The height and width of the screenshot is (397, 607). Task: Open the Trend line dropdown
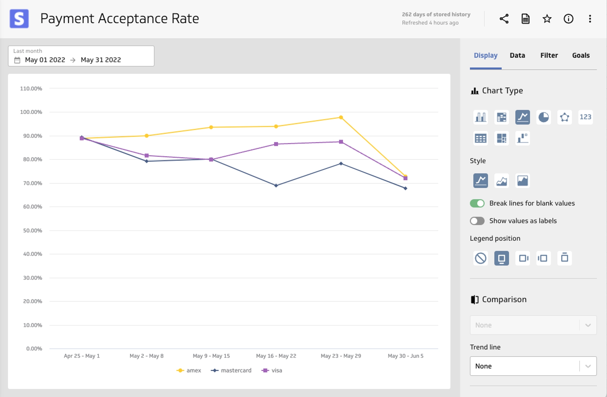[533, 366]
